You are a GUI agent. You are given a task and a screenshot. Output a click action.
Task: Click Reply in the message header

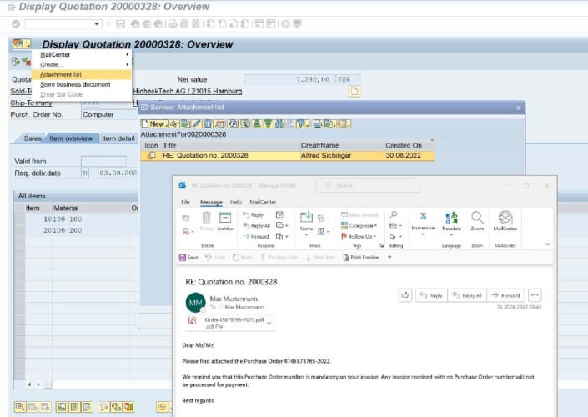coord(431,295)
